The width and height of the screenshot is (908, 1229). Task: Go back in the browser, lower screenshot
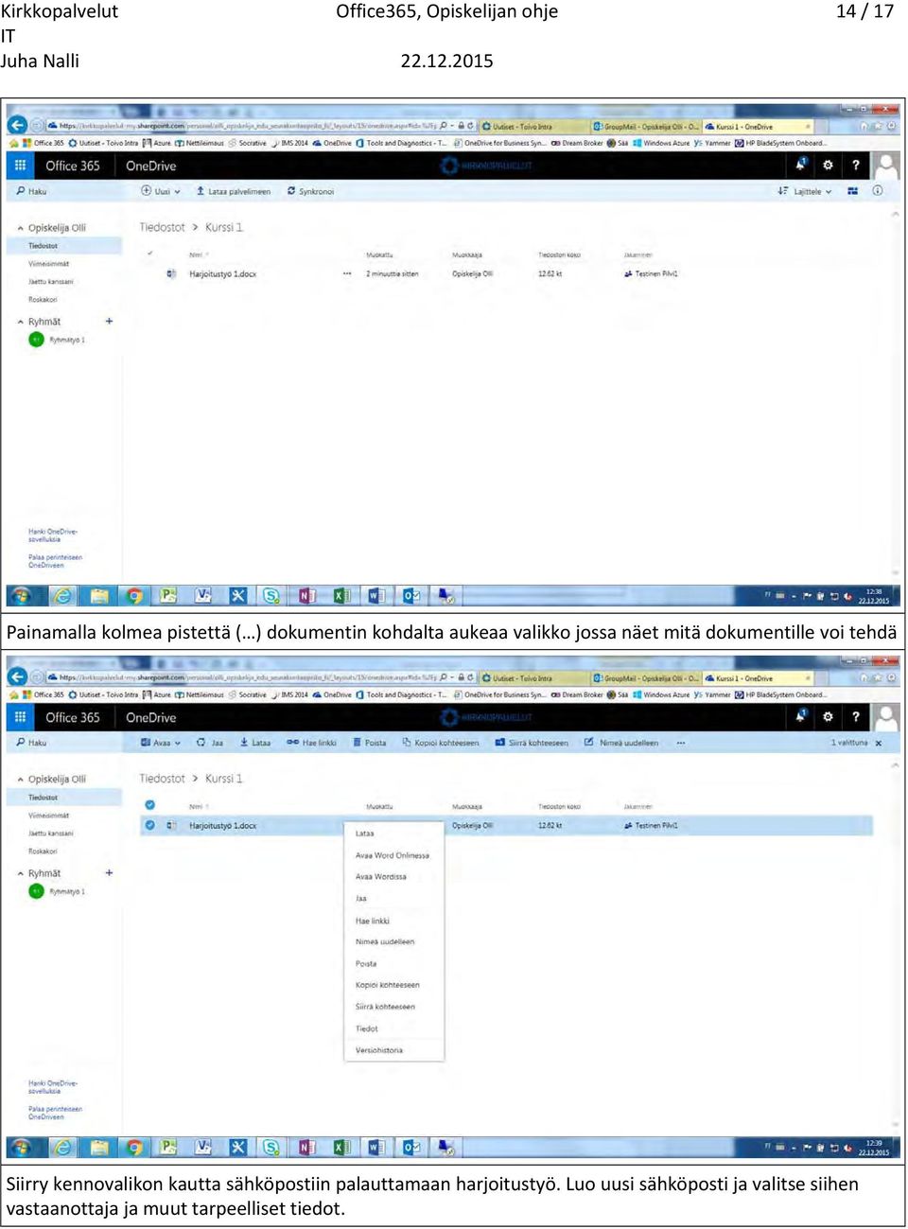tap(17, 676)
